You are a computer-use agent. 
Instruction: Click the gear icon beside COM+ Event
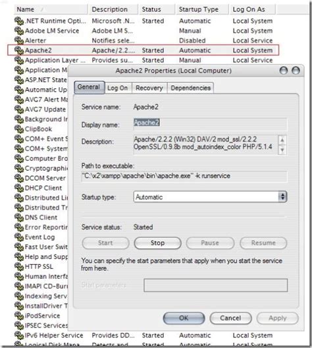[x=19, y=138]
